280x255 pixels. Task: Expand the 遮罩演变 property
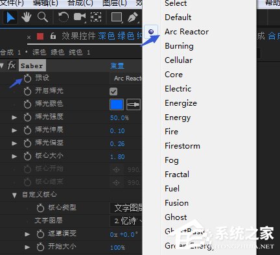pyautogui.click(x=27, y=234)
